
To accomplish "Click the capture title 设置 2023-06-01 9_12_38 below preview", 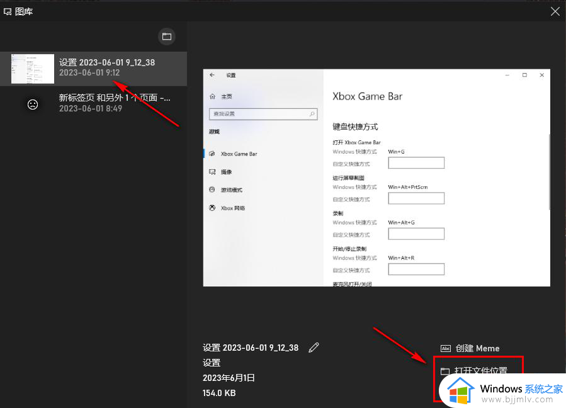I will pyautogui.click(x=251, y=348).
